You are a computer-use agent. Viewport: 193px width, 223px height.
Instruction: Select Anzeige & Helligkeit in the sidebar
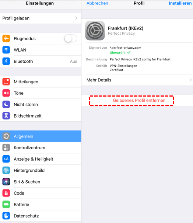[x=41, y=159]
